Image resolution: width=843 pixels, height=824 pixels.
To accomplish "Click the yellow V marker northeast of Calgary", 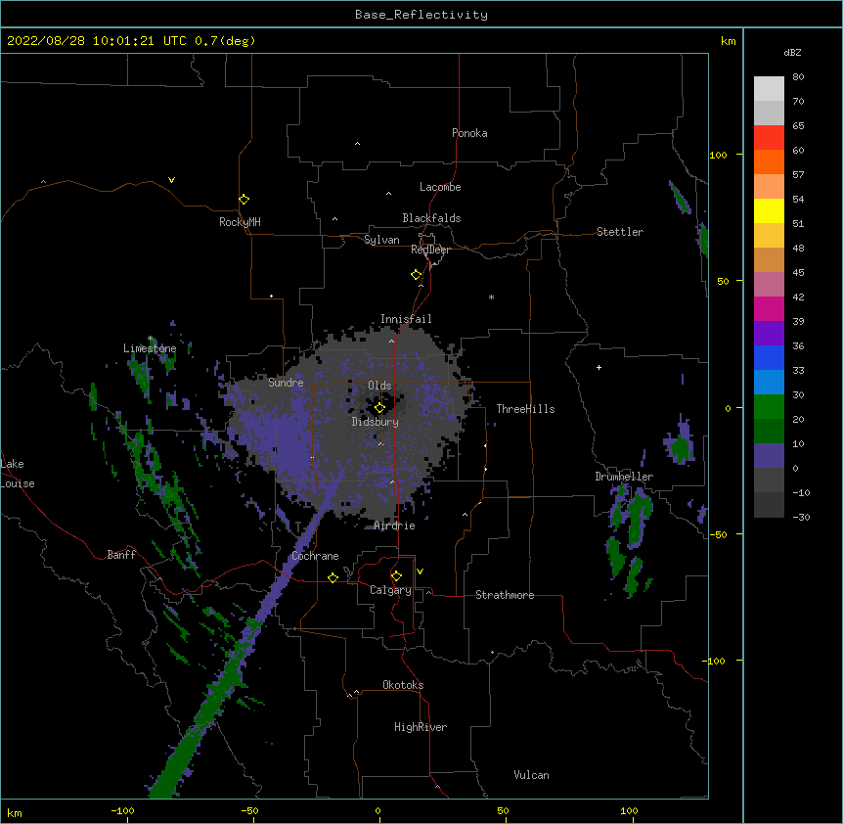I will coord(420,572).
